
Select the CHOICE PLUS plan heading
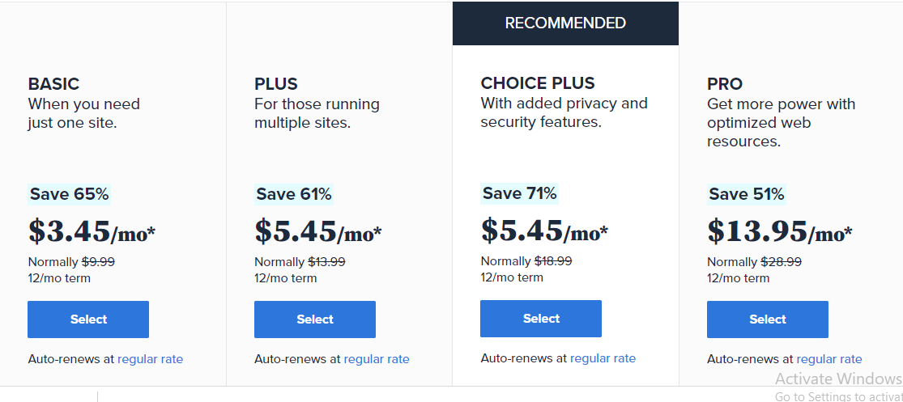click(538, 83)
